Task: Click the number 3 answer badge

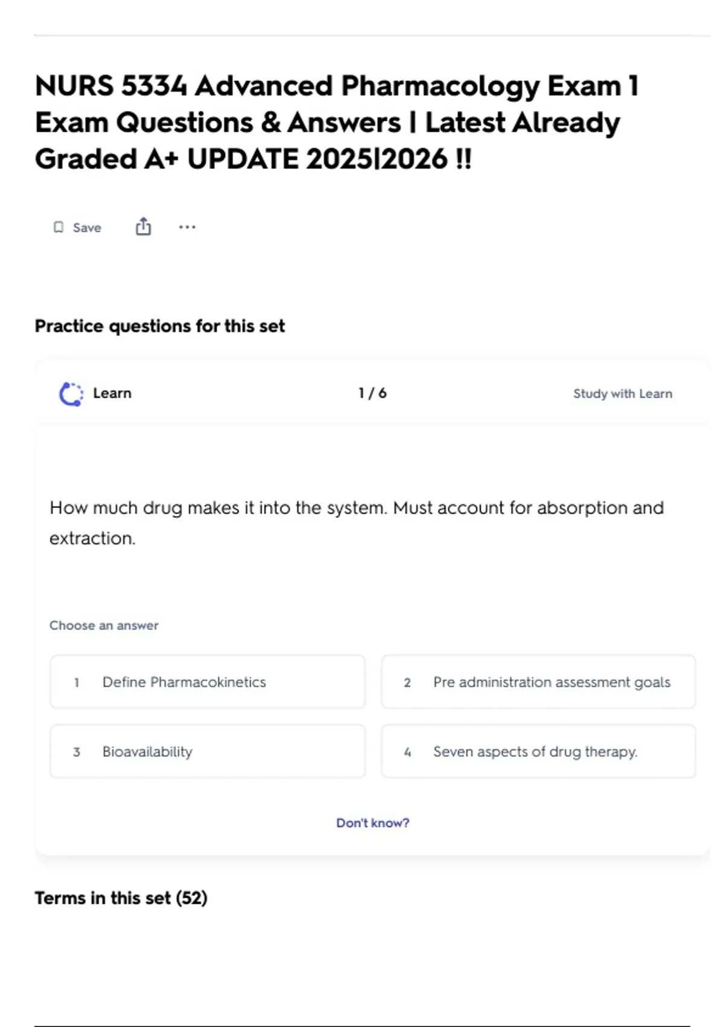Action: [x=77, y=752]
